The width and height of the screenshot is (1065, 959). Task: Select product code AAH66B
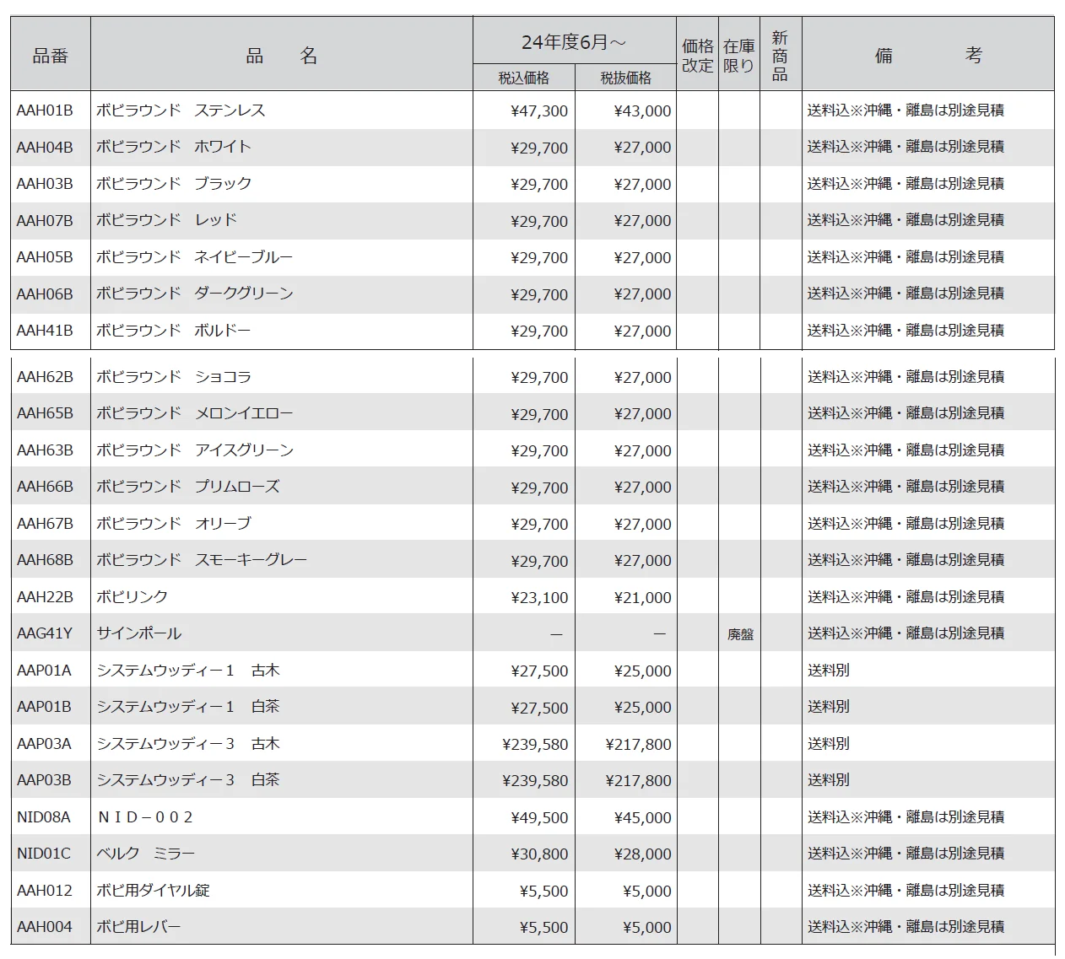pyautogui.click(x=45, y=488)
